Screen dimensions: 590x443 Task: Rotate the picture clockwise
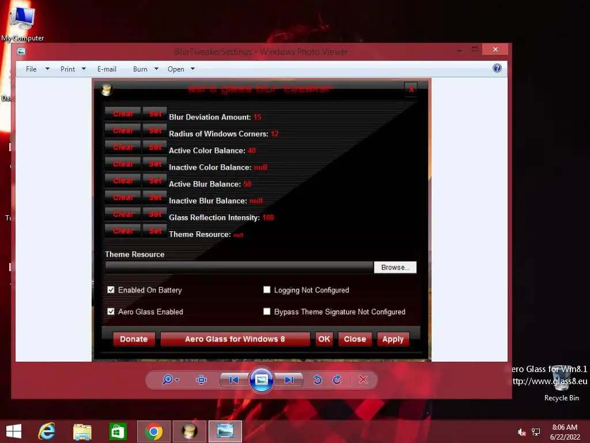(x=336, y=380)
